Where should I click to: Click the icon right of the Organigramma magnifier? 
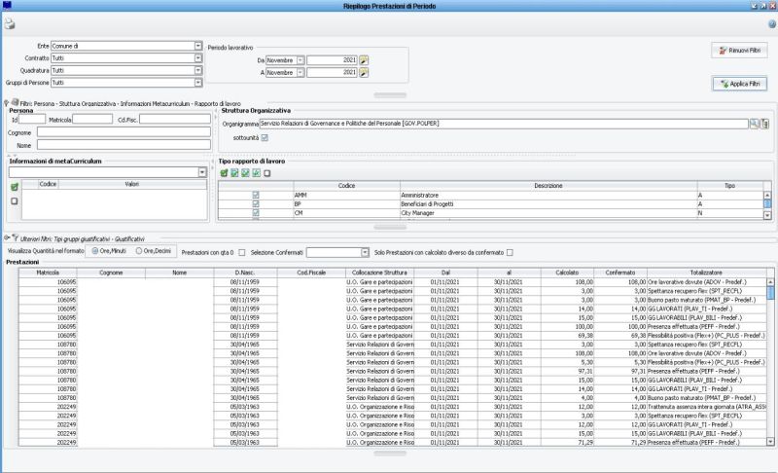pyautogui.click(x=765, y=124)
